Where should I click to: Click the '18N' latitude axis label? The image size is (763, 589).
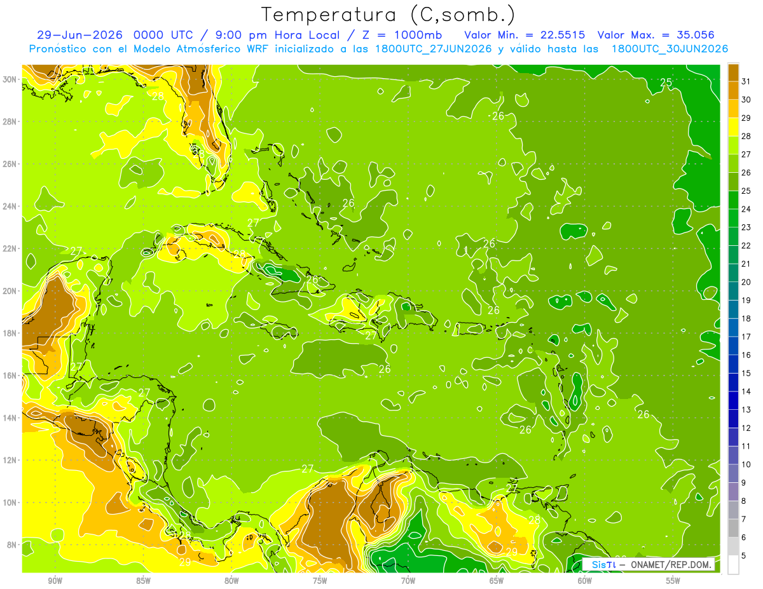[x=10, y=333]
